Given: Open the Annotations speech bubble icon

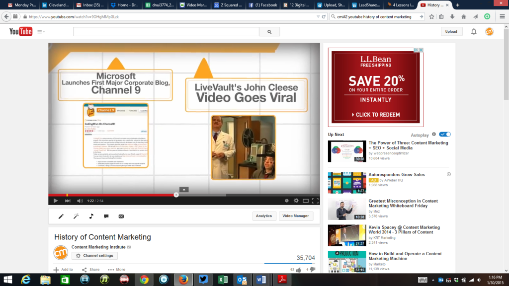Looking at the screenshot, I should (106, 216).
